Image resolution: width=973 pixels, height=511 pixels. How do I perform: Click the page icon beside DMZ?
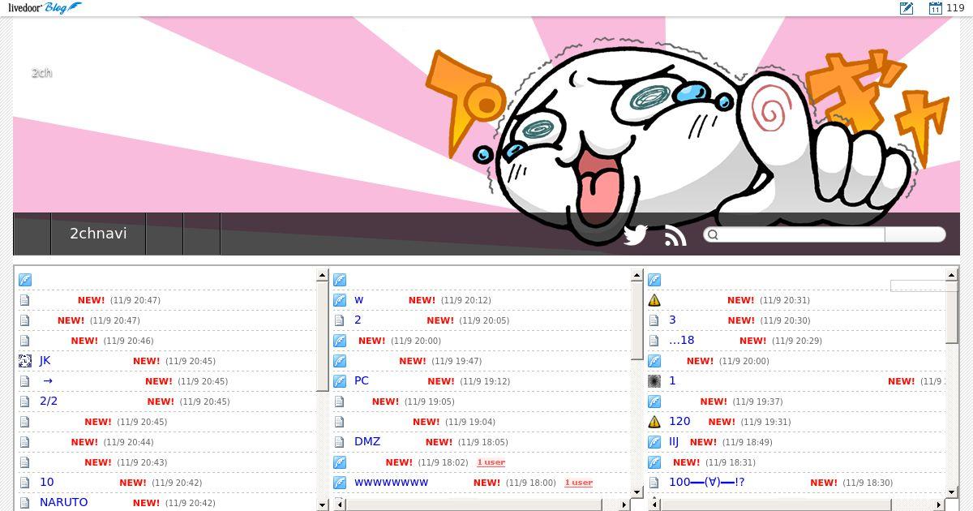click(x=339, y=442)
